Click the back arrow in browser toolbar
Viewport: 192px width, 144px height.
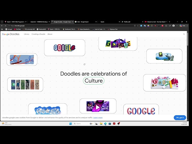point(2,26)
